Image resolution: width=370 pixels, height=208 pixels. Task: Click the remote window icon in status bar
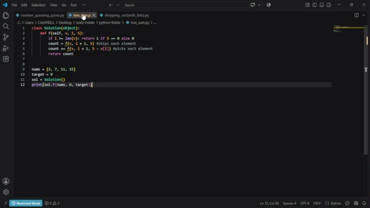point(6,203)
